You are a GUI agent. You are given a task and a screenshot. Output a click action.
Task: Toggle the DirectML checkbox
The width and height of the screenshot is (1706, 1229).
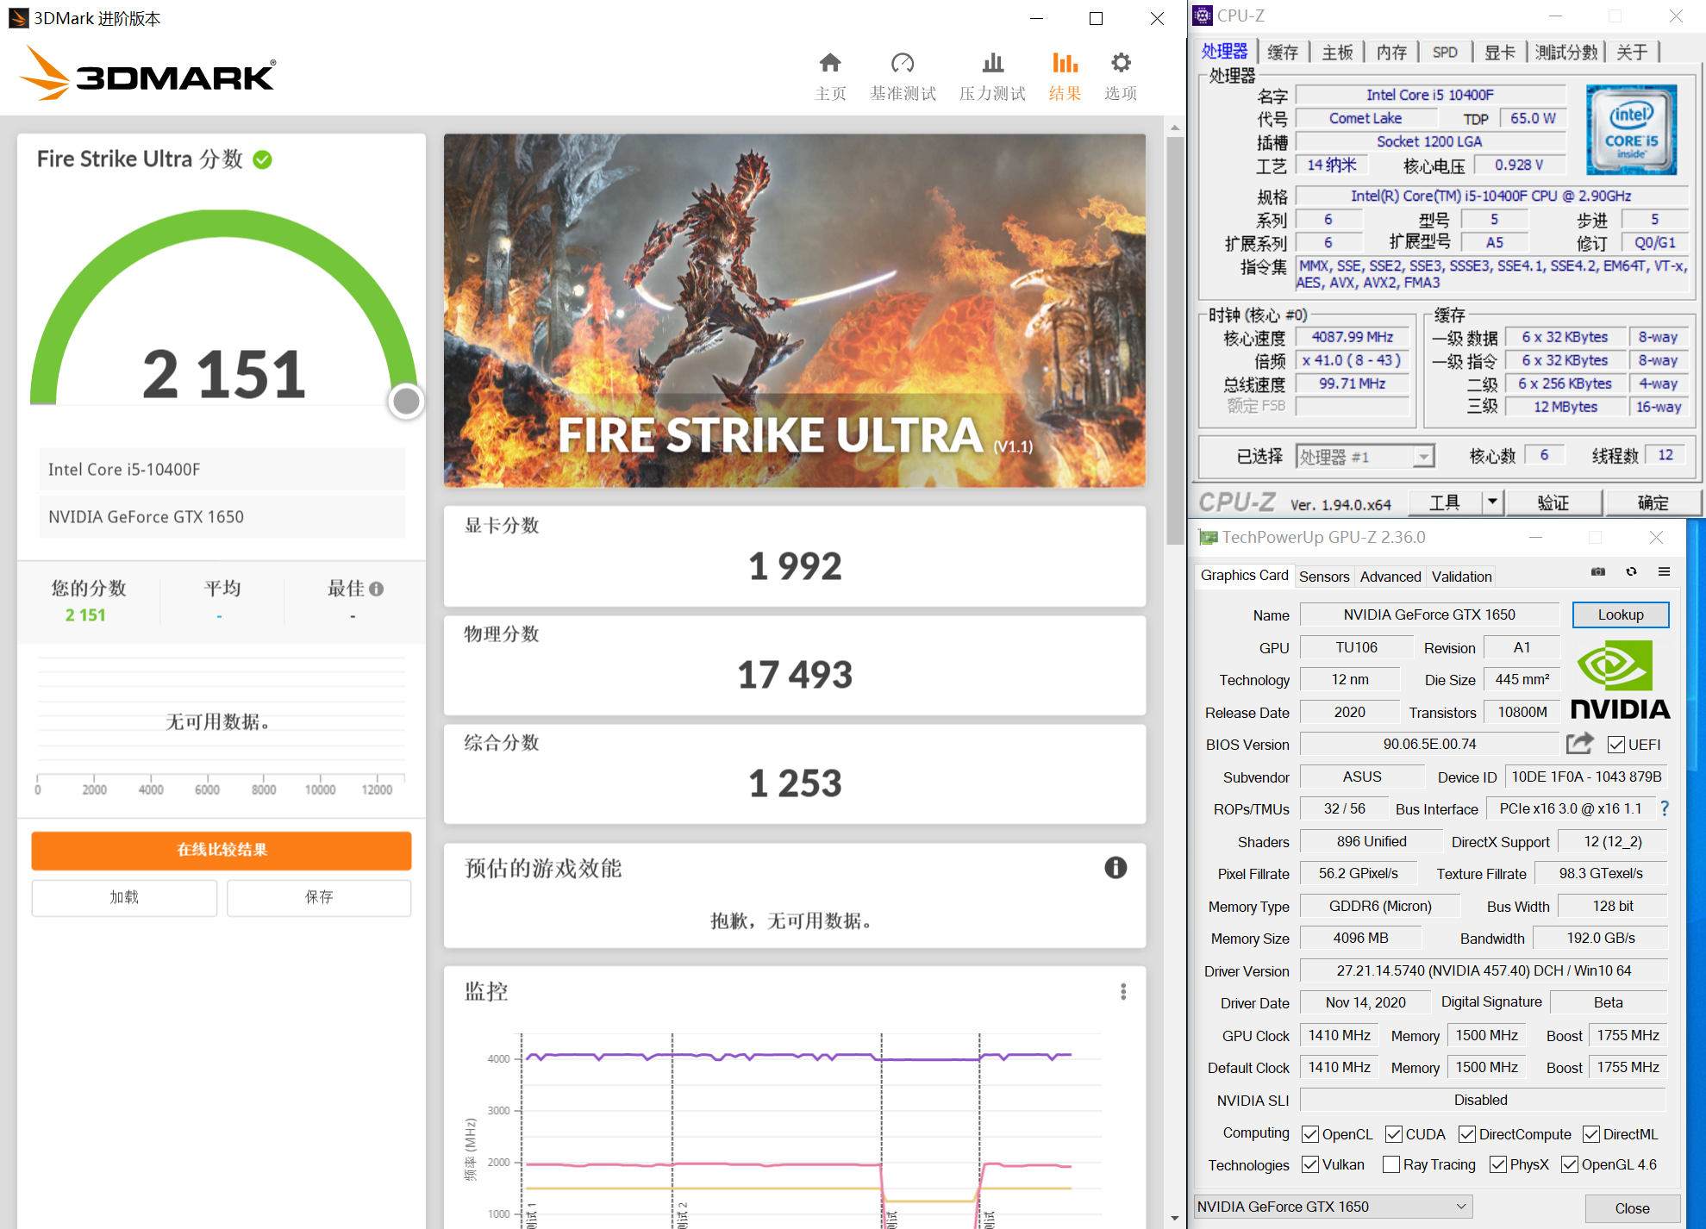click(x=1591, y=1134)
